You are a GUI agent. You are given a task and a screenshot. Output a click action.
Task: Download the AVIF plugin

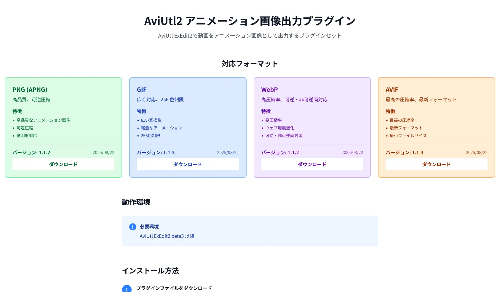click(436, 164)
